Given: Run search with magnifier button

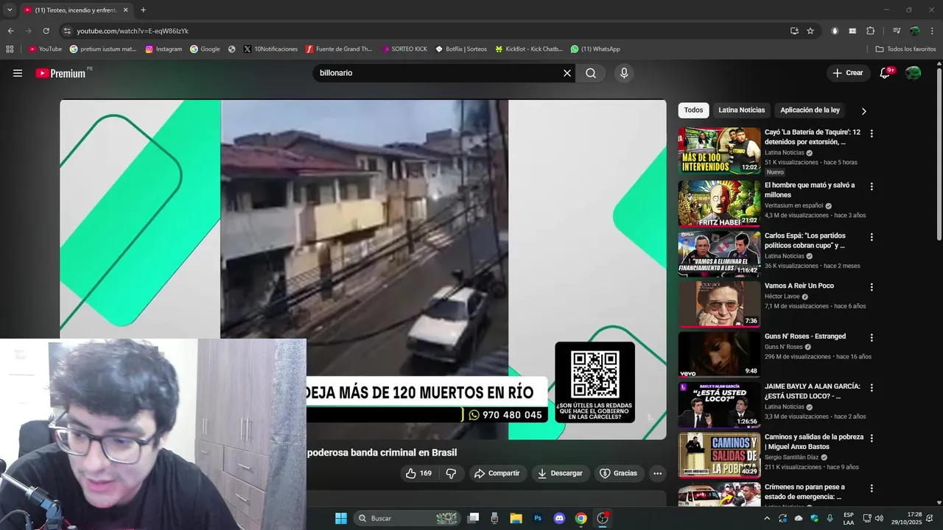Looking at the screenshot, I should [x=591, y=73].
